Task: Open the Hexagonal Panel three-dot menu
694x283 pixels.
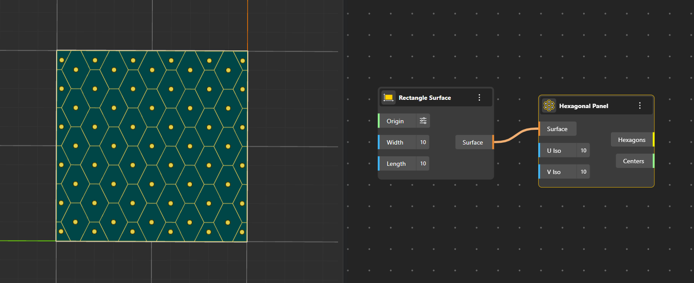Action: (x=640, y=106)
